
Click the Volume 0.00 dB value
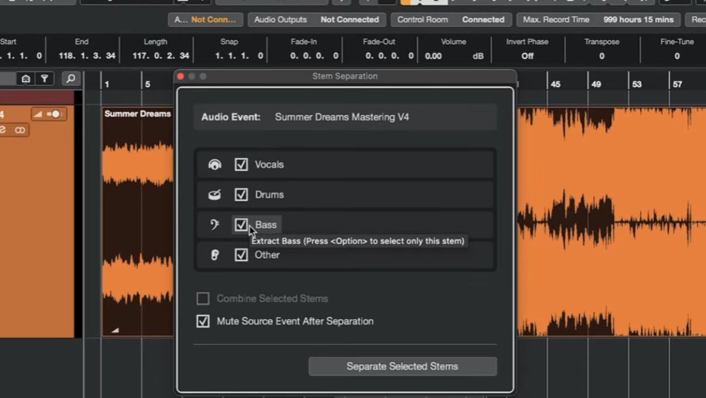click(x=454, y=56)
